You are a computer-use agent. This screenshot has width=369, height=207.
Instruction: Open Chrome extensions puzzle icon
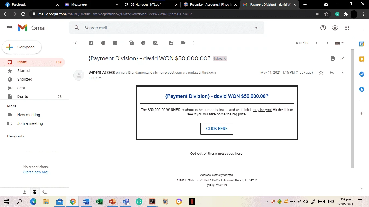tap(346, 14)
